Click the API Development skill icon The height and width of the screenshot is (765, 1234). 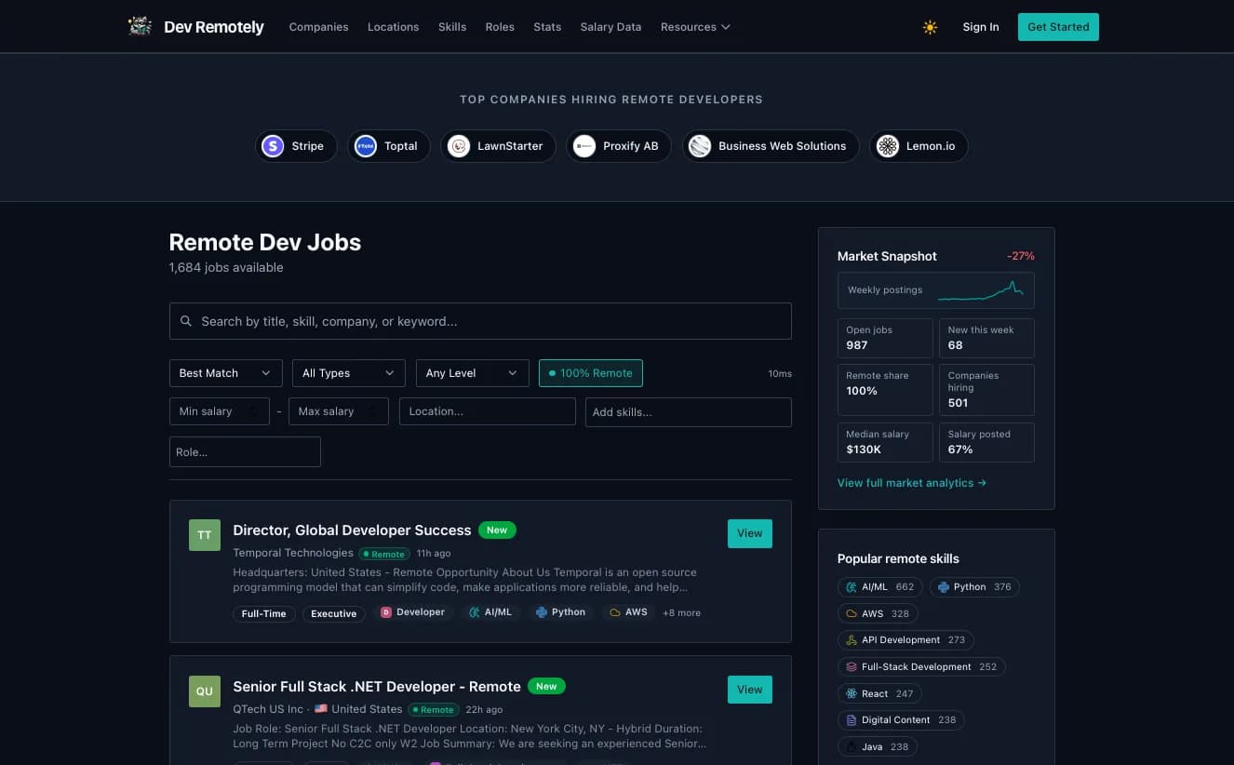pos(851,640)
